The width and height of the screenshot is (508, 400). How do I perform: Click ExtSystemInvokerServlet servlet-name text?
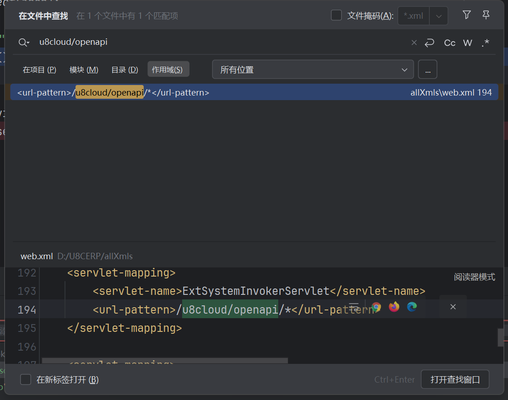(x=256, y=291)
